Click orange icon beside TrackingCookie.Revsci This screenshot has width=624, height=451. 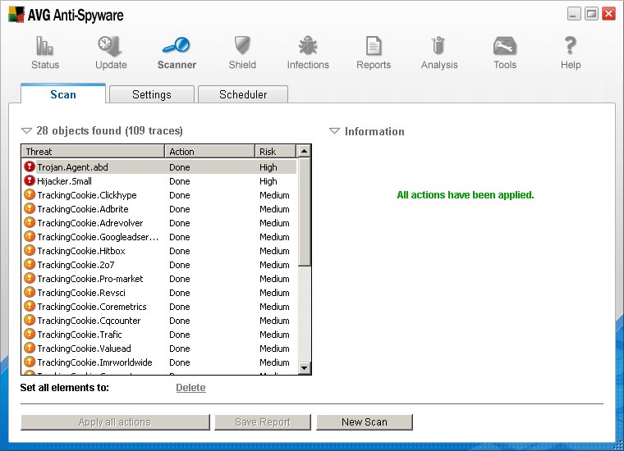click(30, 292)
